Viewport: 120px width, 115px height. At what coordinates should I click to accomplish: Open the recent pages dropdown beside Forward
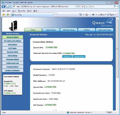[10, 7]
